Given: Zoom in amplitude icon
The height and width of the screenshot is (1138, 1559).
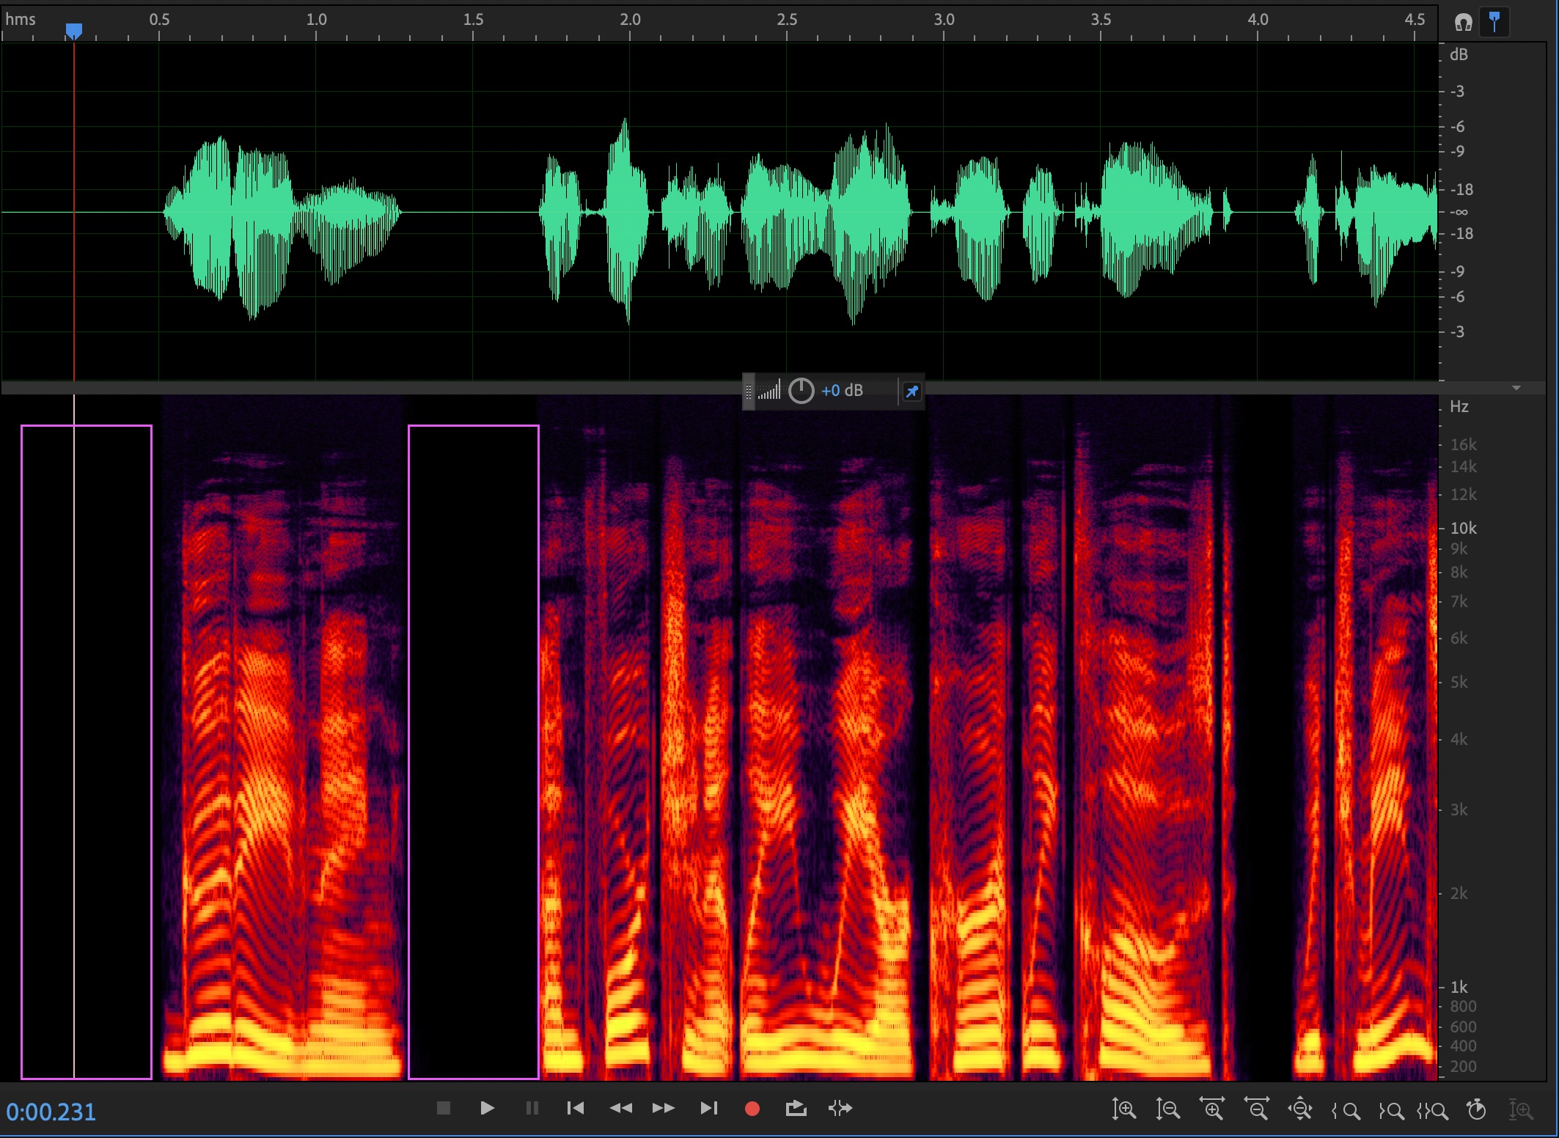Looking at the screenshot, I should pyautogui.click(x=1123, y=1109).
